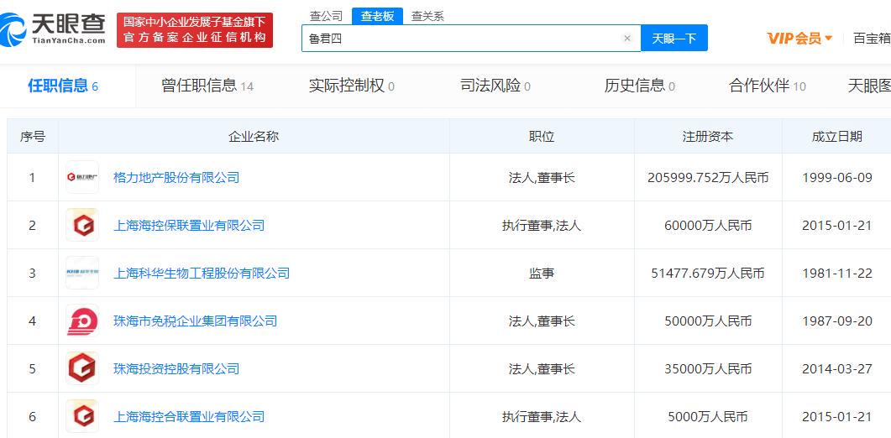891x438 pixels.
Task: Click the 国家中小企业发展子基金旗下 red banner
Action: (x=195, y=30)
